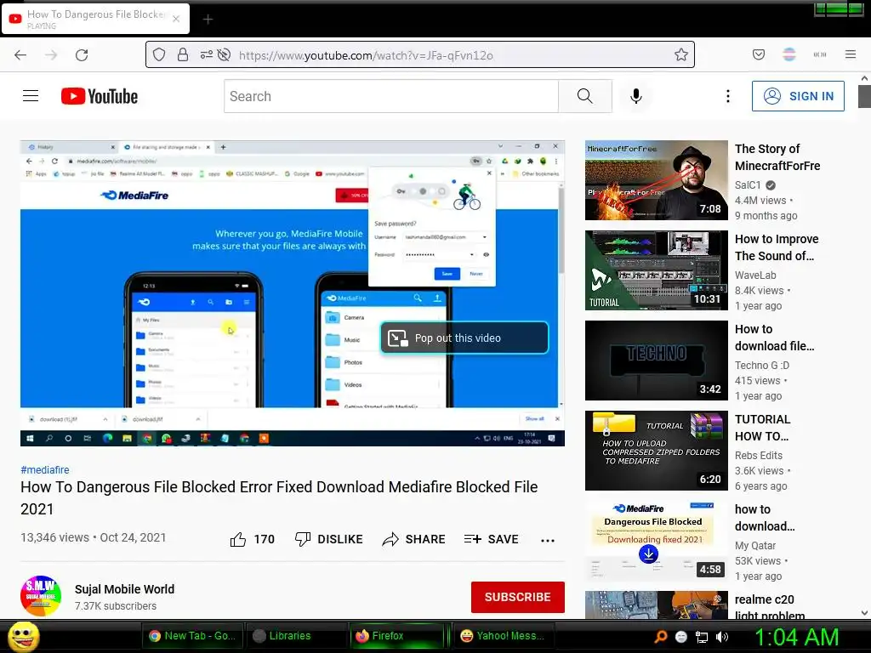Open The Story of MinecraftForFree thumbnail
This screenshot has width=871, height=653.
(656, 180)
